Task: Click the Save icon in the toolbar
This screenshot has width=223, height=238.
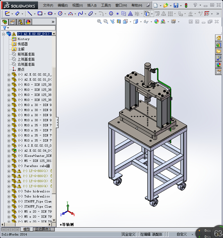Action: tap(176, 5)
